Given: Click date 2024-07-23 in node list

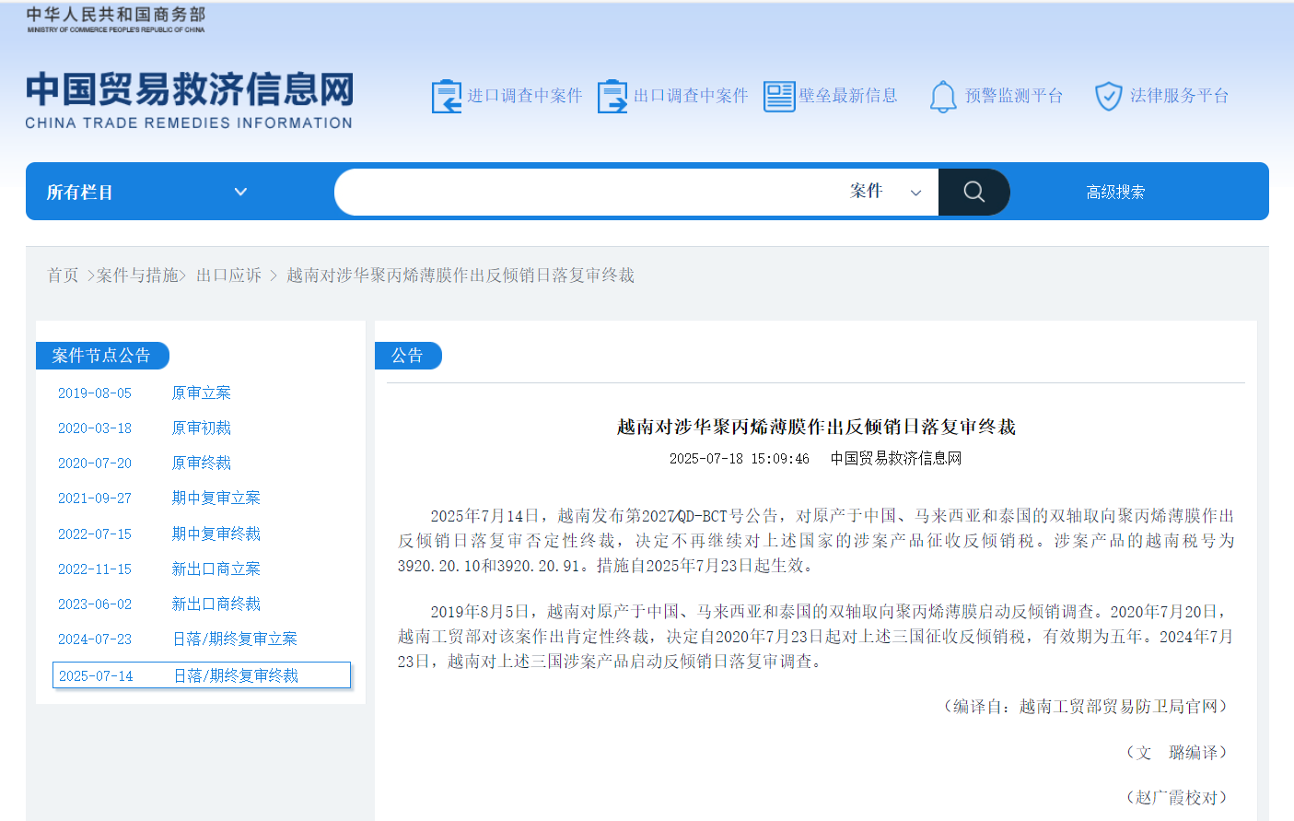Looking at the screenshot, I should tap(95, 639).
